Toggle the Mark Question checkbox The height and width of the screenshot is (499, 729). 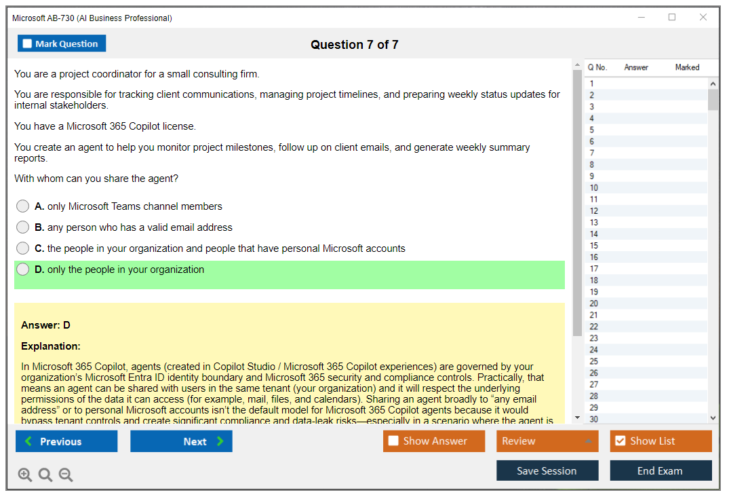(x=28, y=44)
